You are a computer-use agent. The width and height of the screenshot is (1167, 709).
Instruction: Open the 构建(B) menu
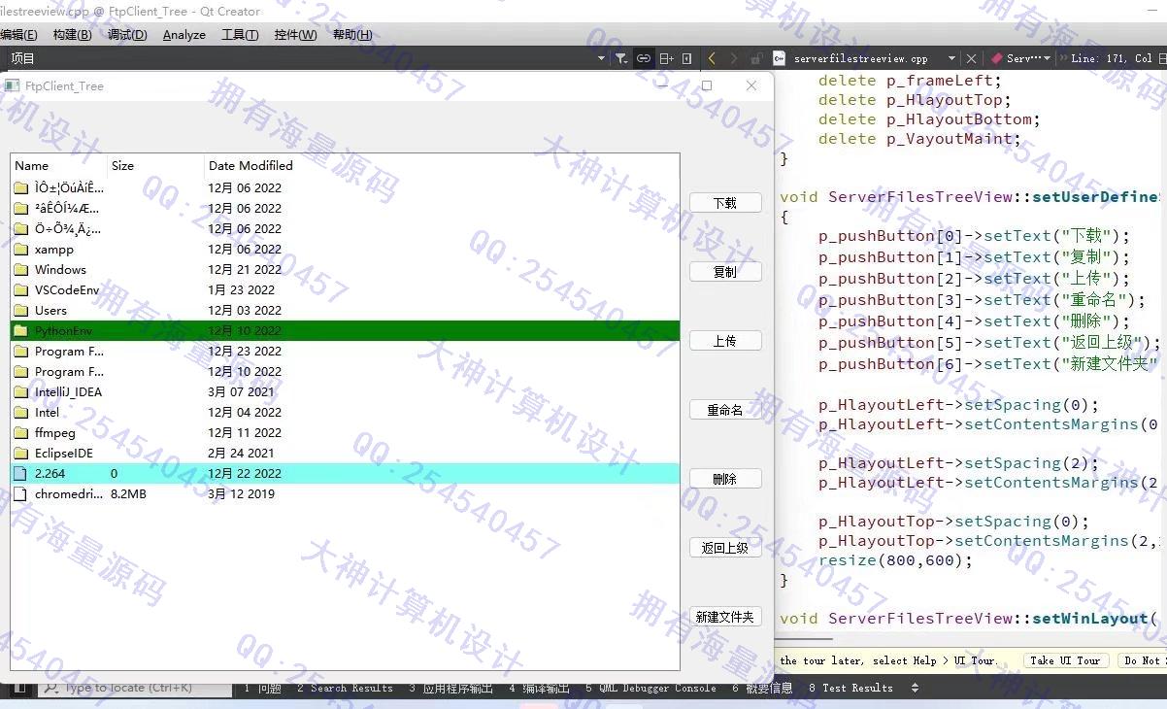pos(72,34)
